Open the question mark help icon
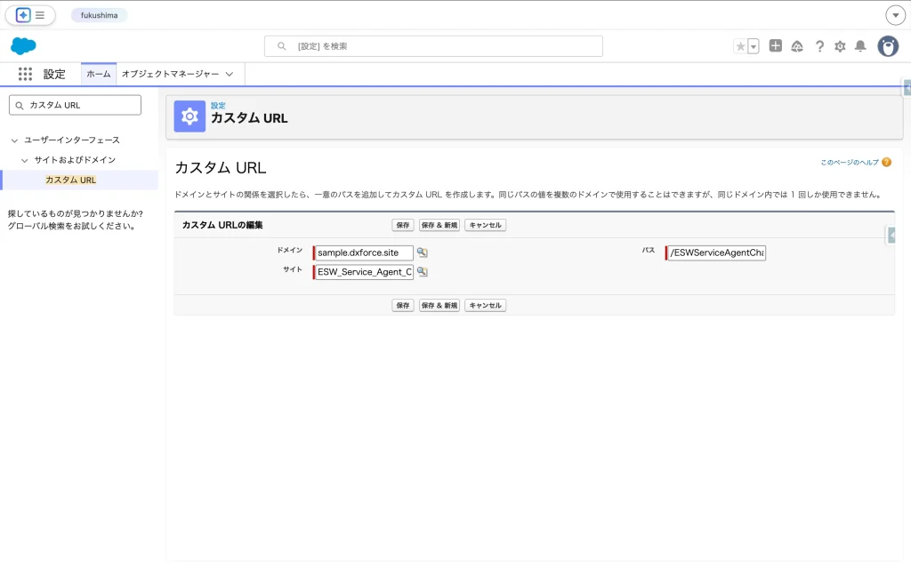 [x=819, y=46]
